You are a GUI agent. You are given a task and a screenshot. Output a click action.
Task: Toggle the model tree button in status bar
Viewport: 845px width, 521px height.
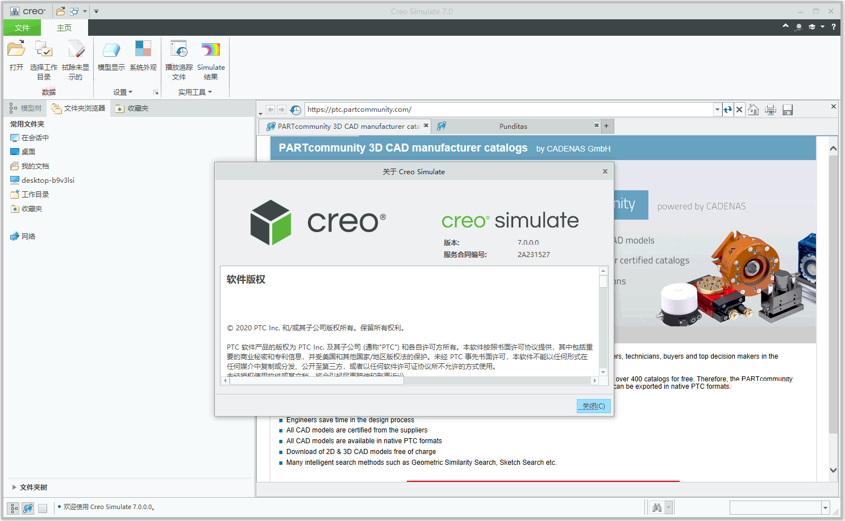pyautogui.click(x=13, y=508)
